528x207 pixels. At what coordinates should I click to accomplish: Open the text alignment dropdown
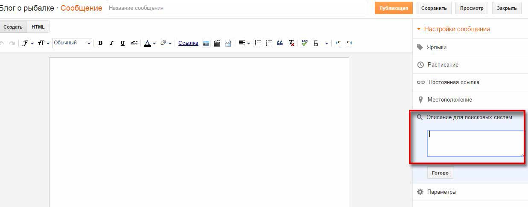click(244, 43)
